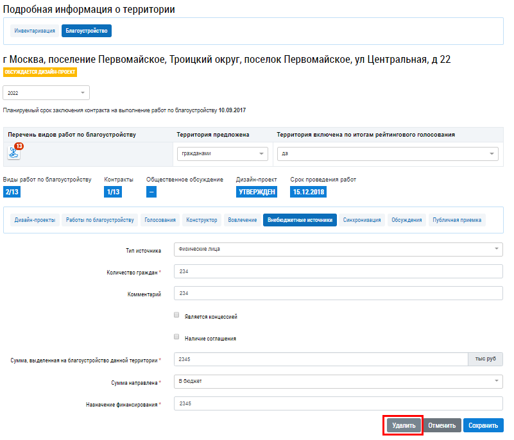Screen dimensions: 514x440
Task: Click the 'Количество граждан' input field
Action: 338,272
